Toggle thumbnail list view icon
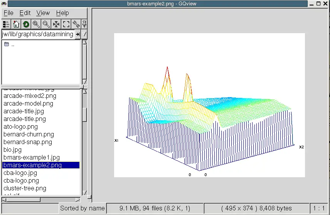 [6, 24]
